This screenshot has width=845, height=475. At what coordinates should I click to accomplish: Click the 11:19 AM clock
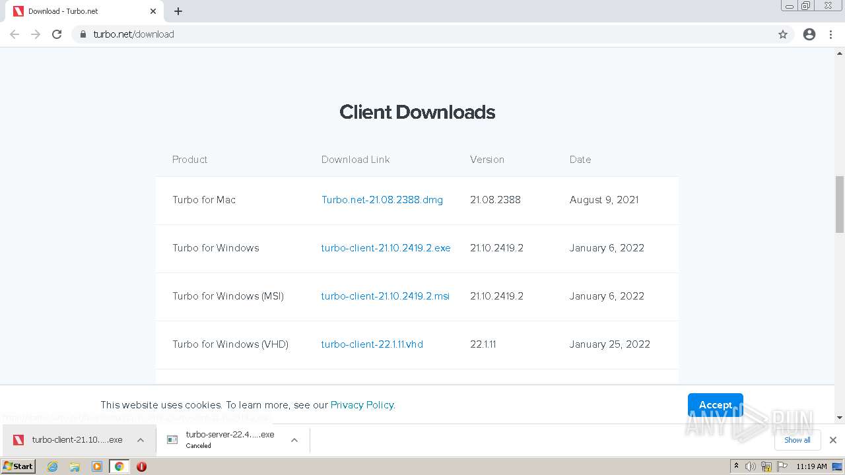click(x=811, y=466)
